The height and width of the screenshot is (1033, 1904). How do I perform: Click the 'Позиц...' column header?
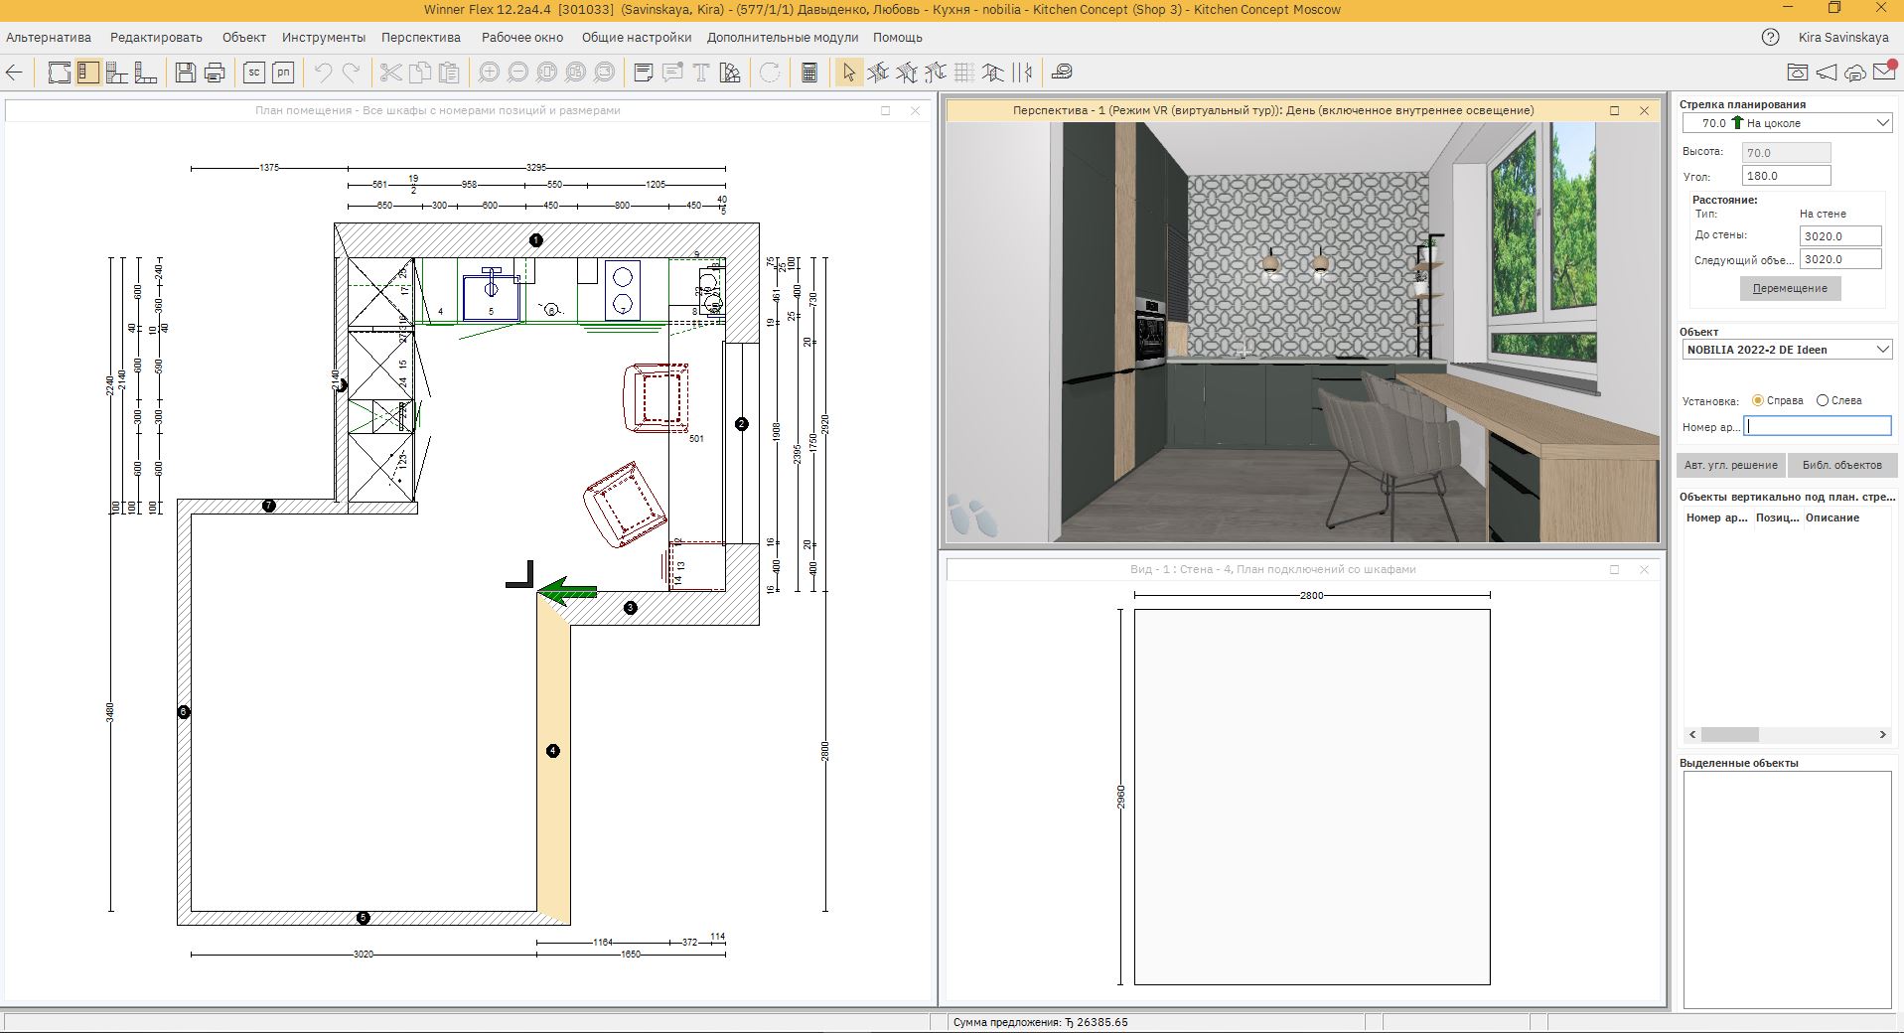[x=1777, y=517]
